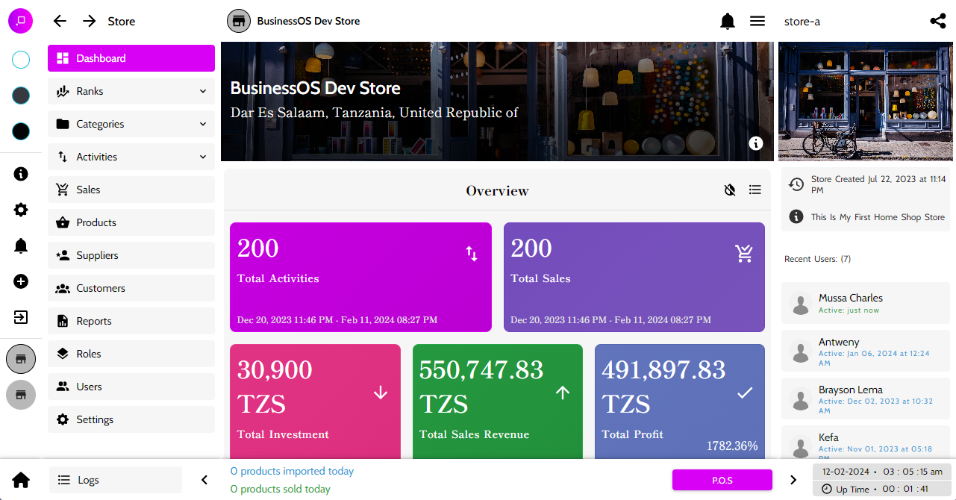
Task: Click the notification bell in top header
Action: click(x=728, y=22)
